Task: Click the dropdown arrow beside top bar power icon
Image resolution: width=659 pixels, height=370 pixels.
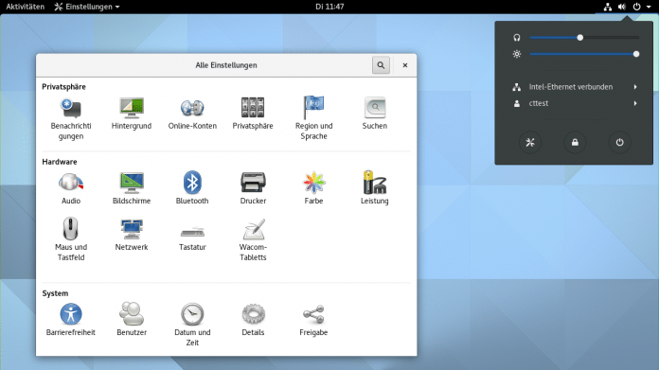Action: 649,7
